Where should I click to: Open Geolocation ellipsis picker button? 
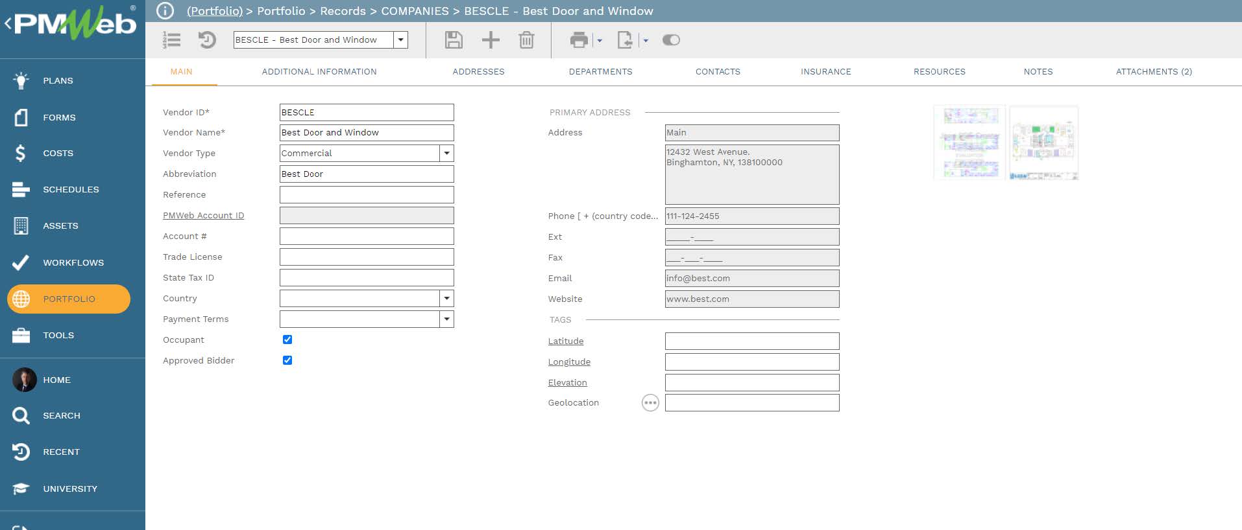[x=650, y=403]
